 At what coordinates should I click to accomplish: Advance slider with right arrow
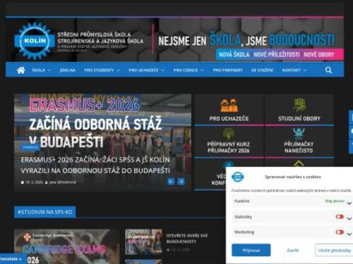(x=181, y=182)
